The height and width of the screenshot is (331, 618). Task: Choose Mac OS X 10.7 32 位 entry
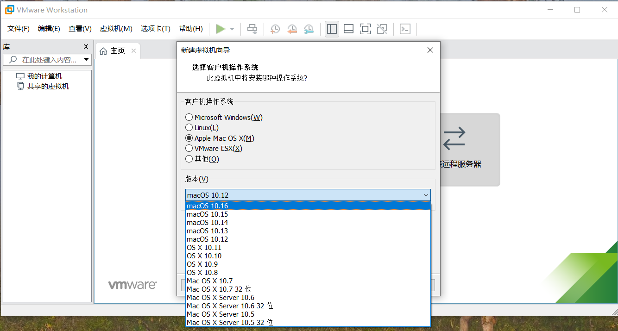pos(308,289)
